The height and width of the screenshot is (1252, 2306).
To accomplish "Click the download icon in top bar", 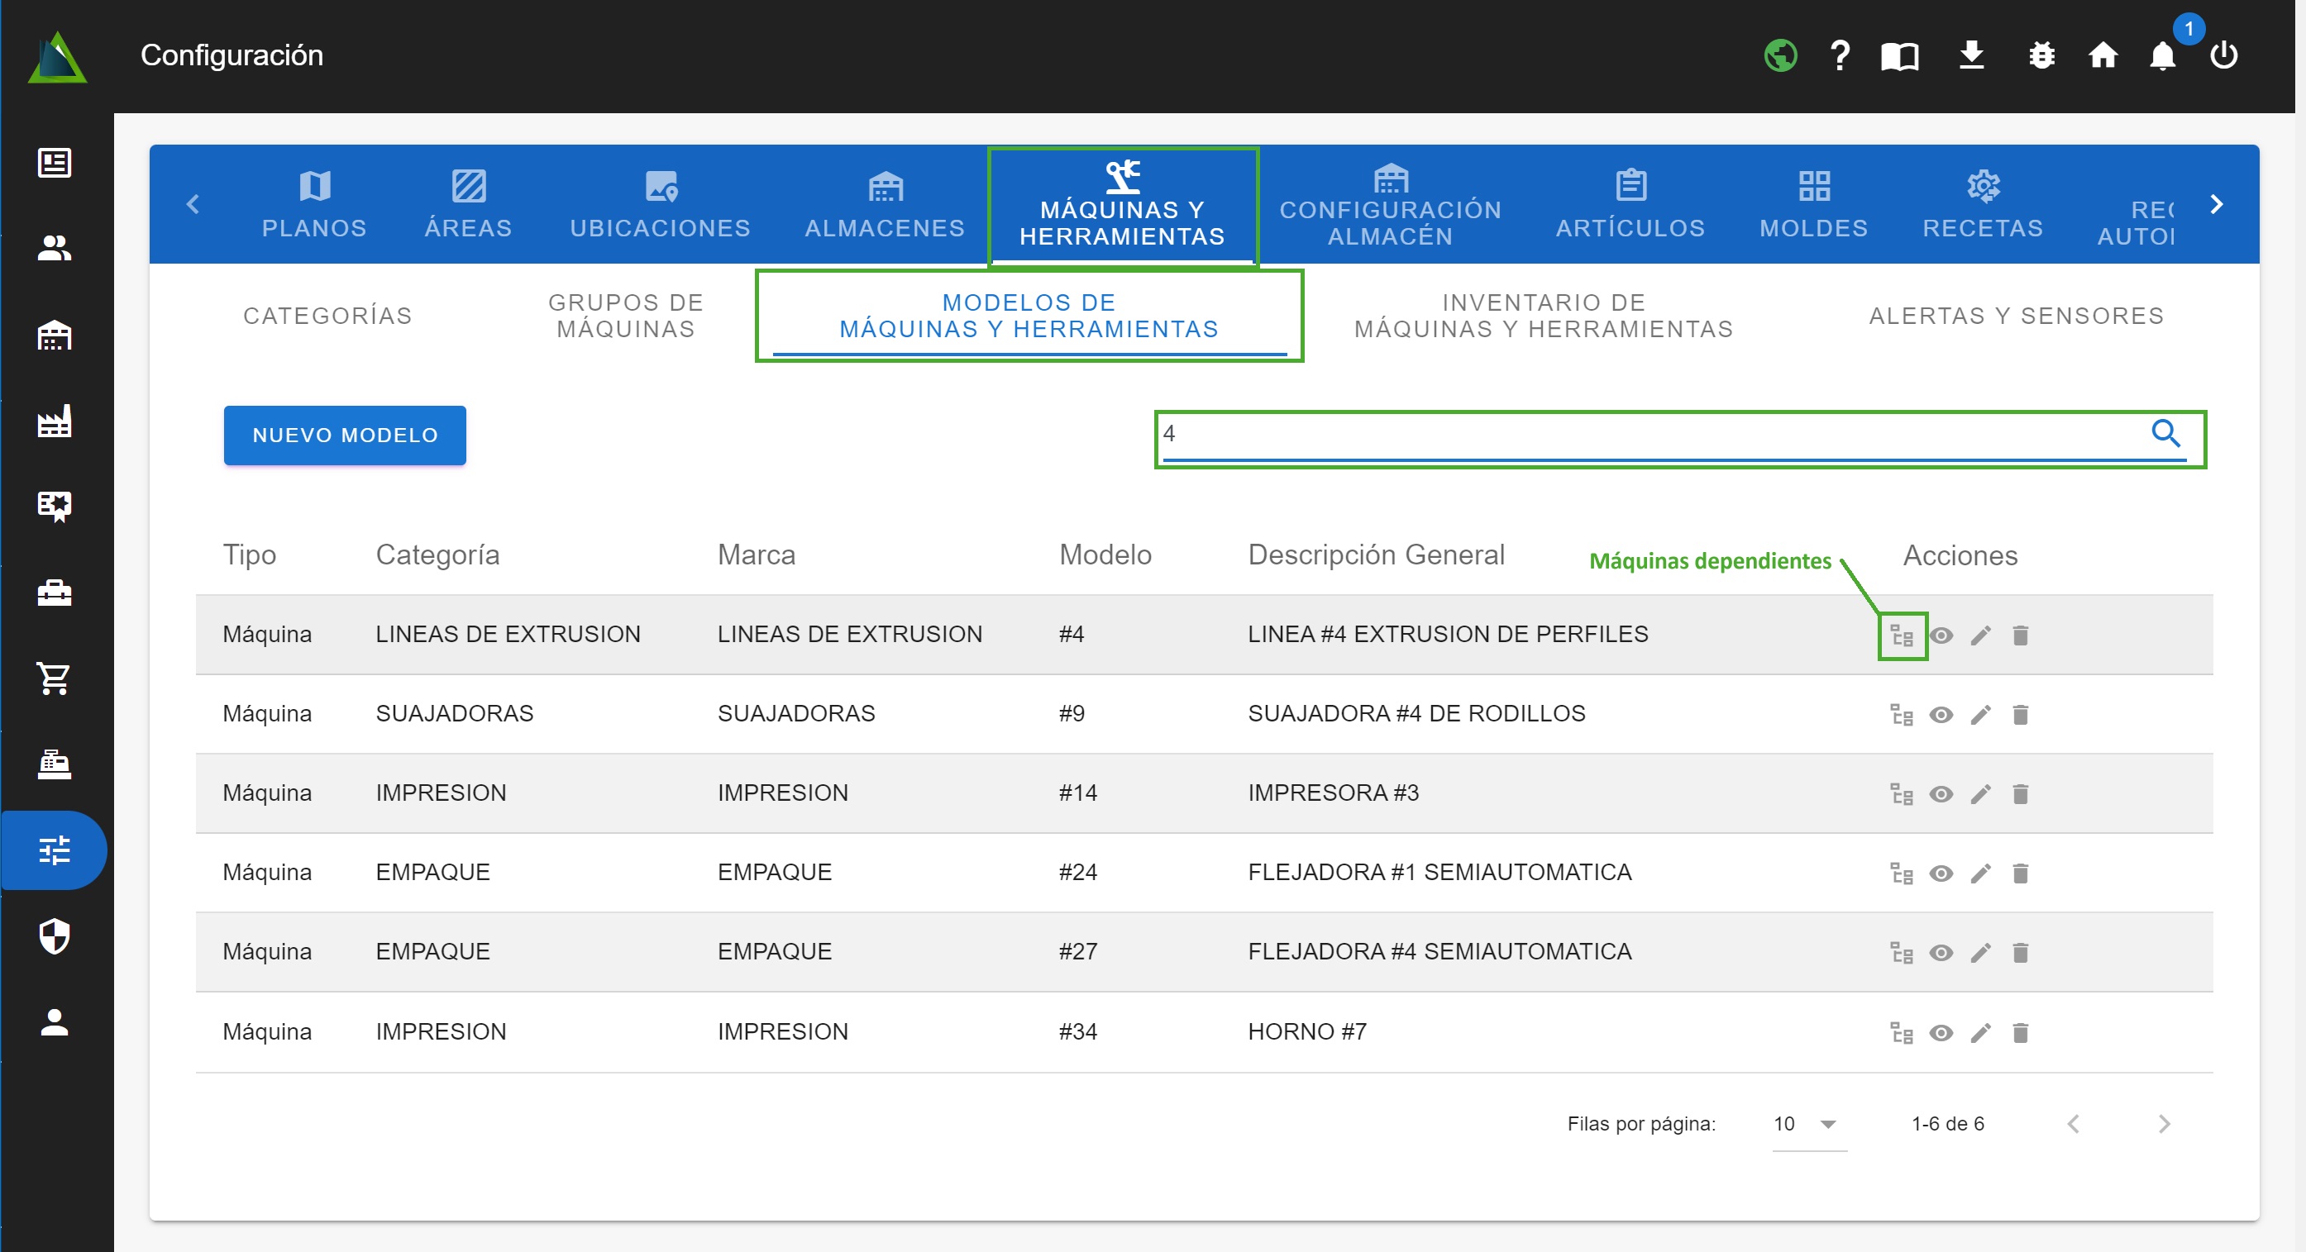I will tap(1971, 55).
